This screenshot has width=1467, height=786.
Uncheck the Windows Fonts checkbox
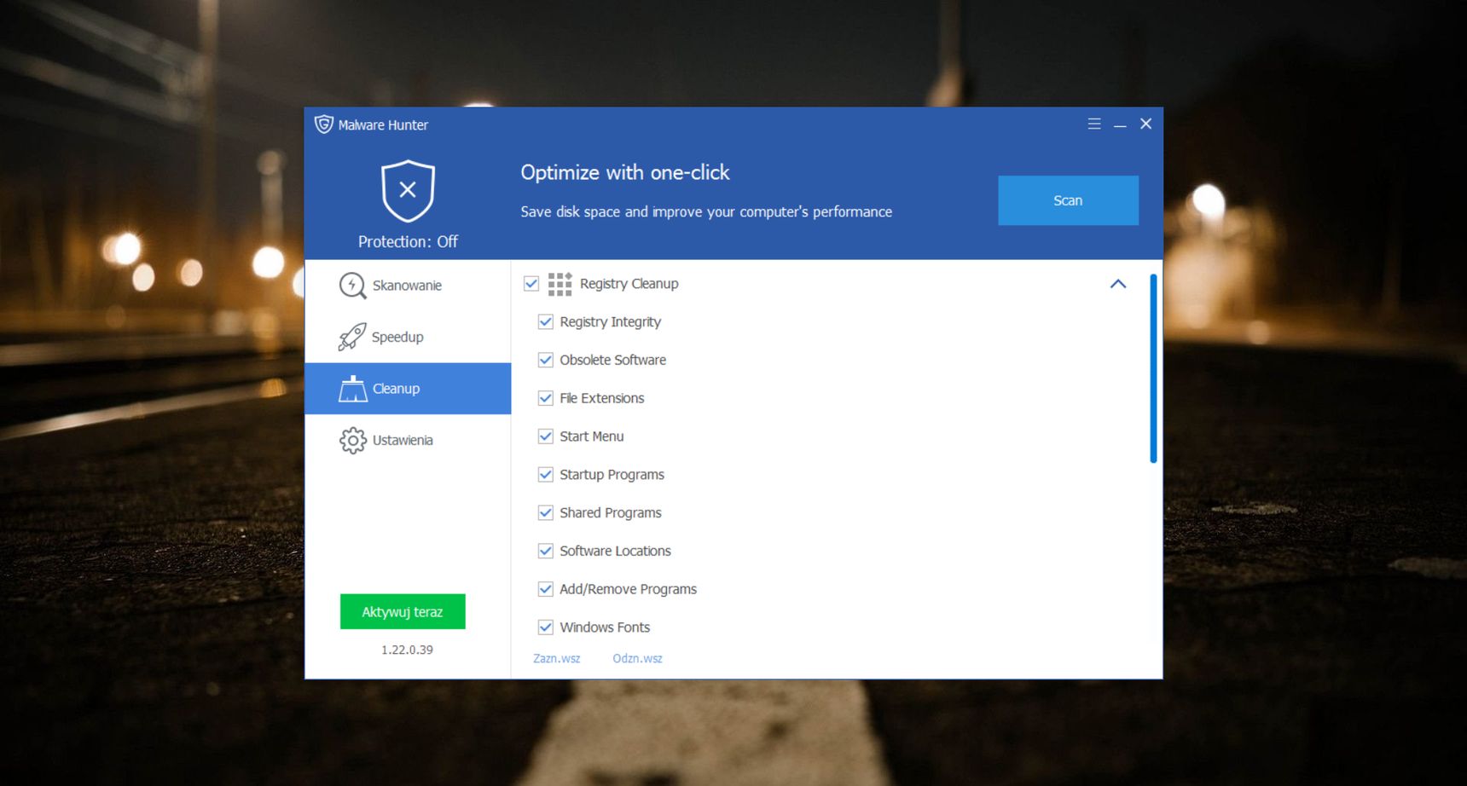point(546,627)
